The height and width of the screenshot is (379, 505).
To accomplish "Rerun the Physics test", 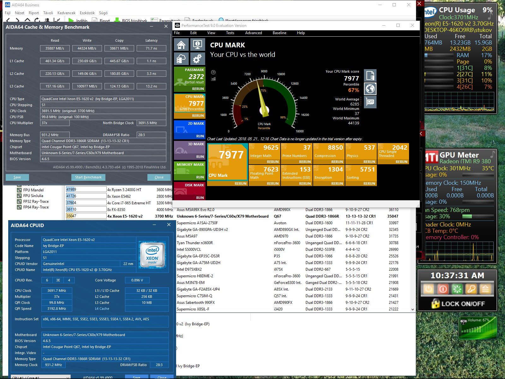I will pos(369,162).
